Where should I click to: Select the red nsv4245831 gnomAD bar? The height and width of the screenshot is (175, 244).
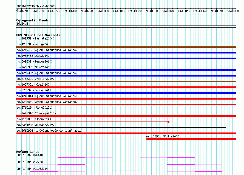coord(126,105)
